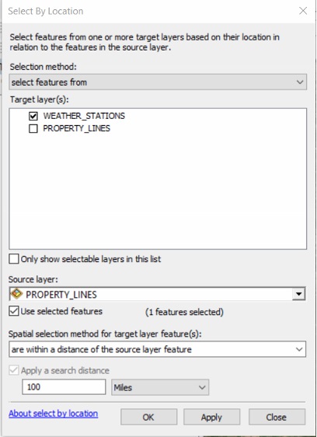The height and width of the screenshot is (437, 317).
Task: Expand the Source layer dropdown arrow
Action: pyautogui.click(x=298, y=294)
